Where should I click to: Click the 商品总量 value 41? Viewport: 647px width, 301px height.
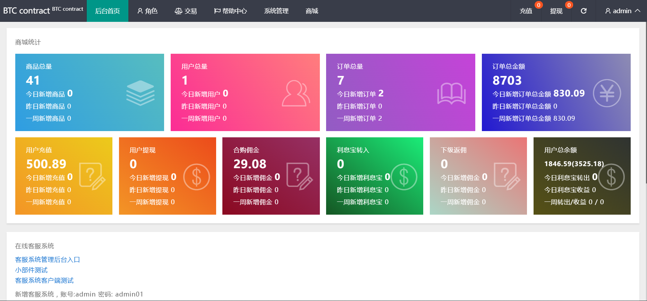coord(33,80)
